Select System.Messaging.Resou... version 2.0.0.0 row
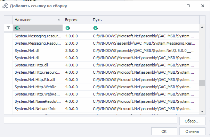 pos(106,43)
